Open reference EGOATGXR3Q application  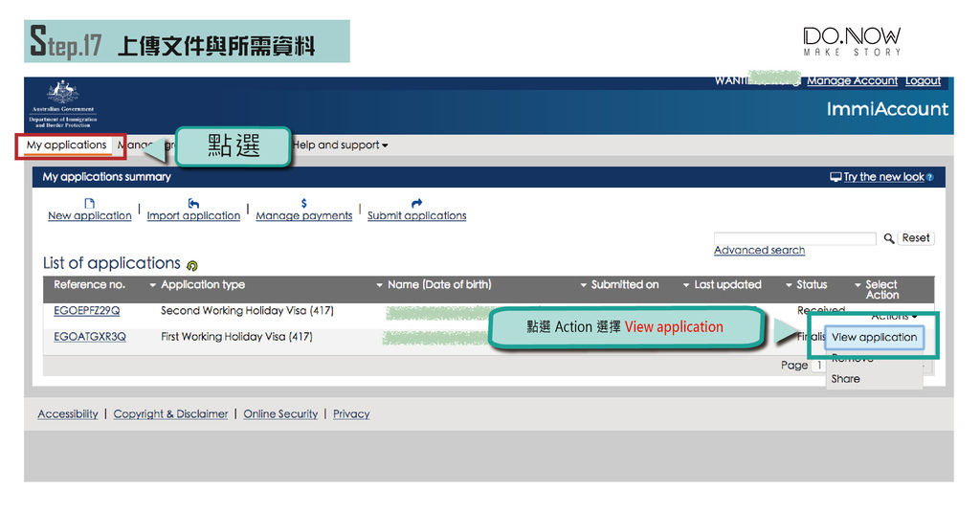[90, 336]
